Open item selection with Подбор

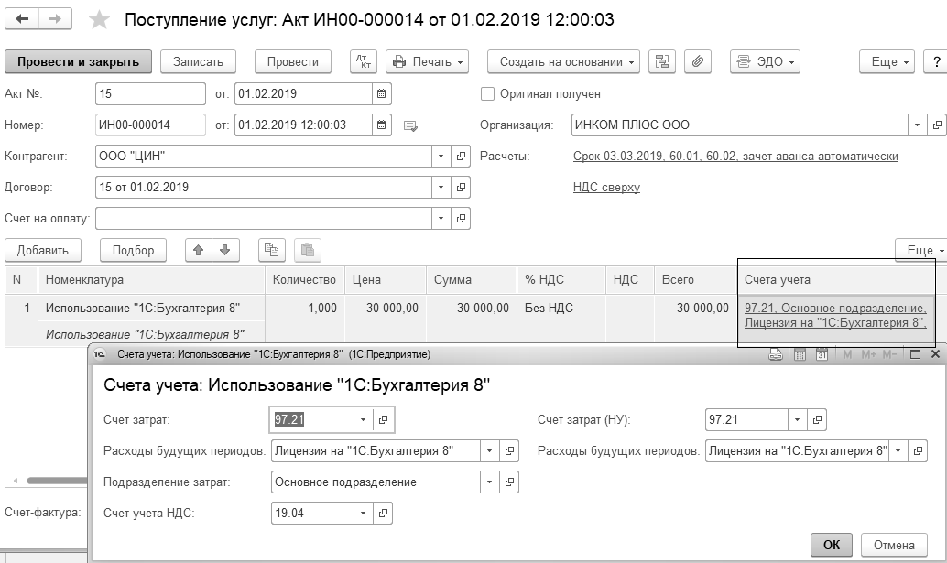pos(134,250)
